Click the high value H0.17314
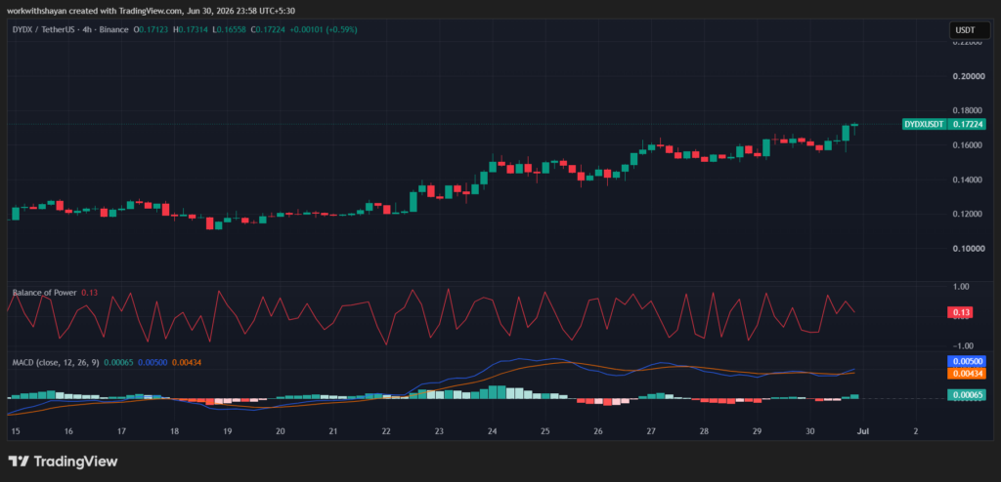The image size is (1001, 482). pos(190,29)
